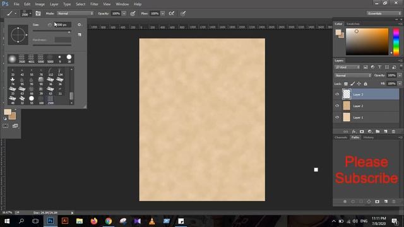This screenshot has height=227, width=404.
Task: Click the rainbow hue slider in Color panel
Action: 396,42
